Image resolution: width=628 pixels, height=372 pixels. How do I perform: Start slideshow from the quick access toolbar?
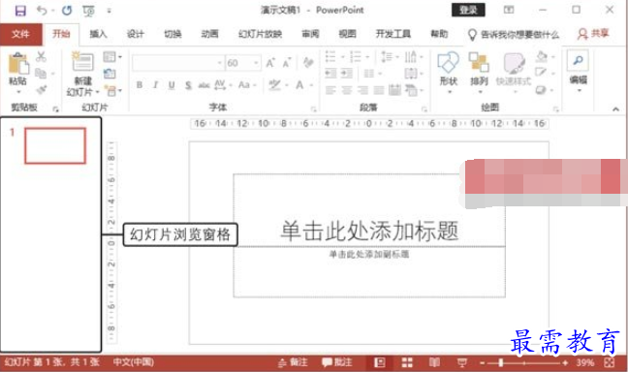pyautogui.click(x=88, y=11)
